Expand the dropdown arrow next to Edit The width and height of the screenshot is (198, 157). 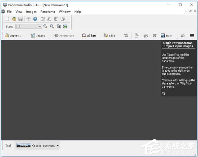(120, 38)
